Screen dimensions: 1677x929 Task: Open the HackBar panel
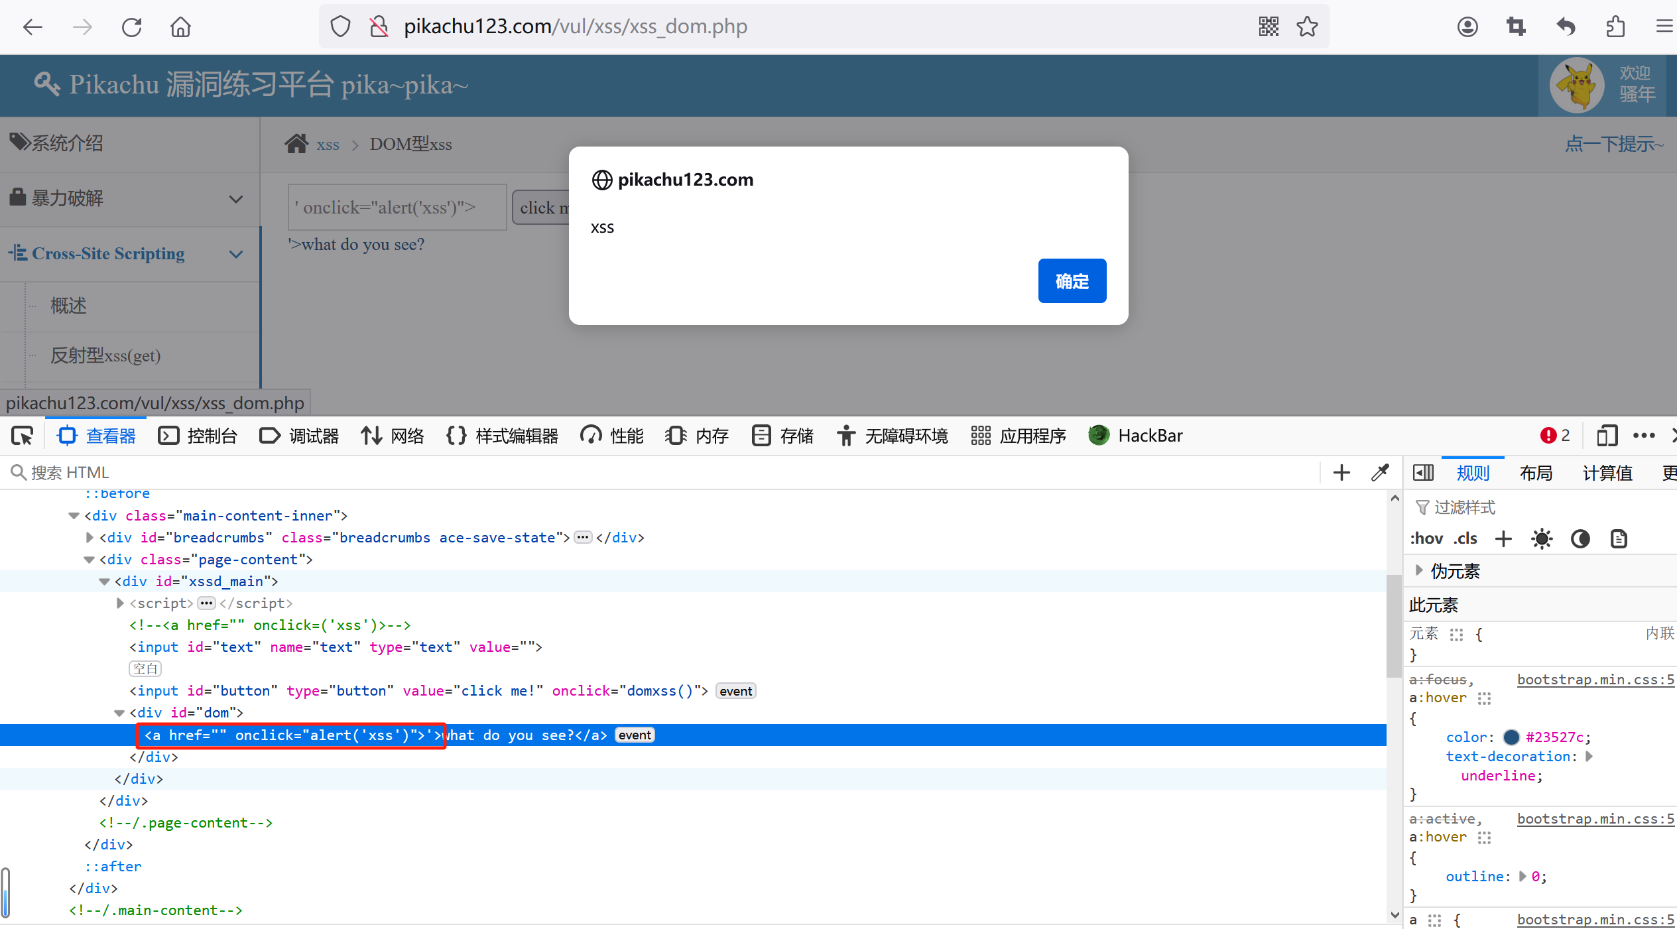coord(1136,436)
